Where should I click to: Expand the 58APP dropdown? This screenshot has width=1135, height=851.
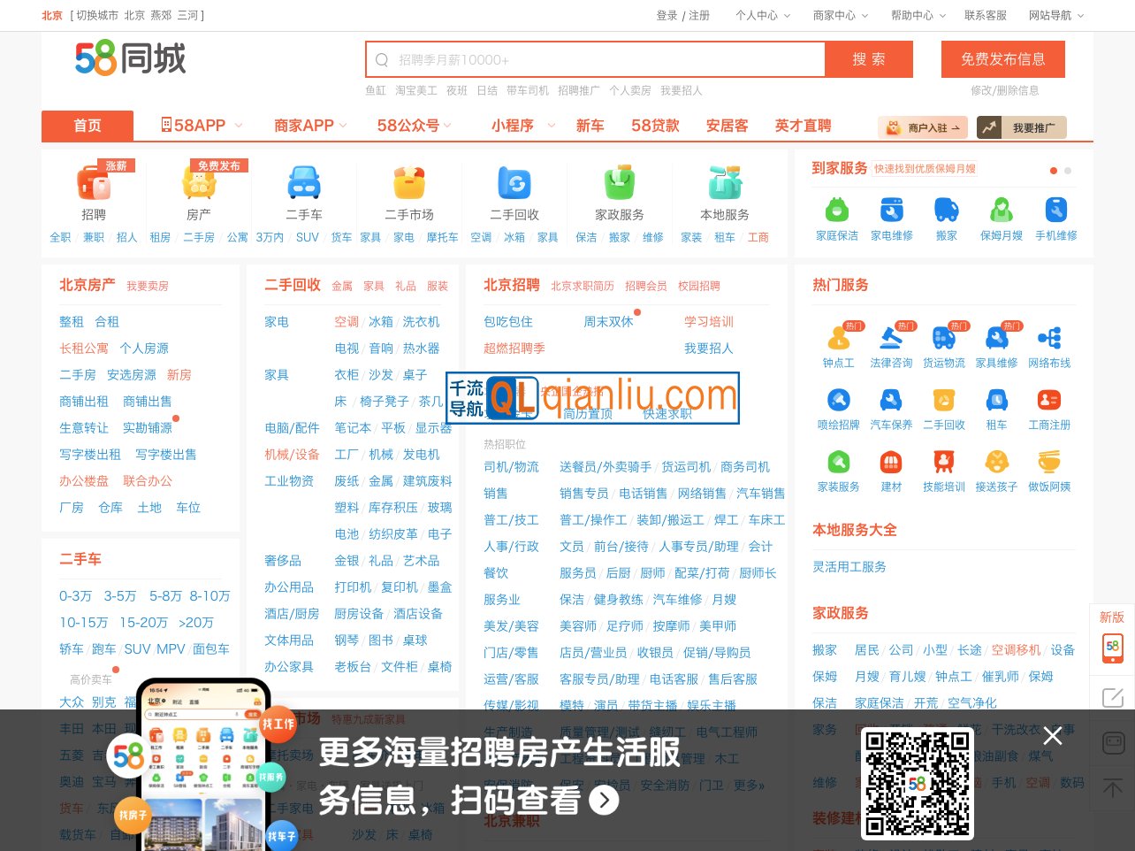coord(200,126)
